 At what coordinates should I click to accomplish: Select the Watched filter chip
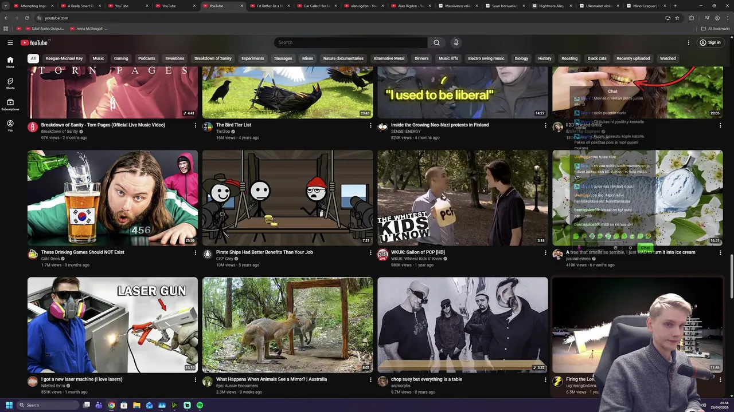point(667,58)
